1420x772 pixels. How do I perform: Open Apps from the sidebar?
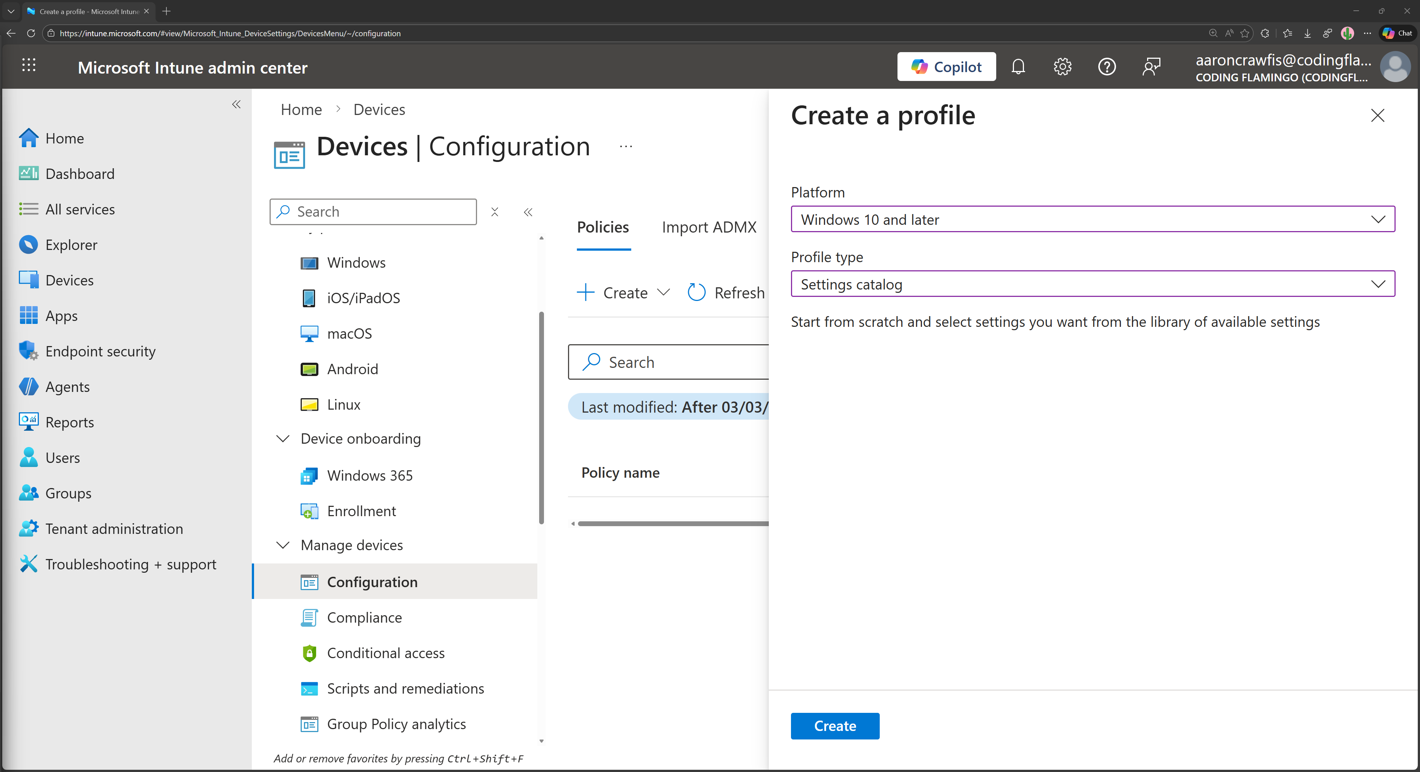click(x=61, y=315)
